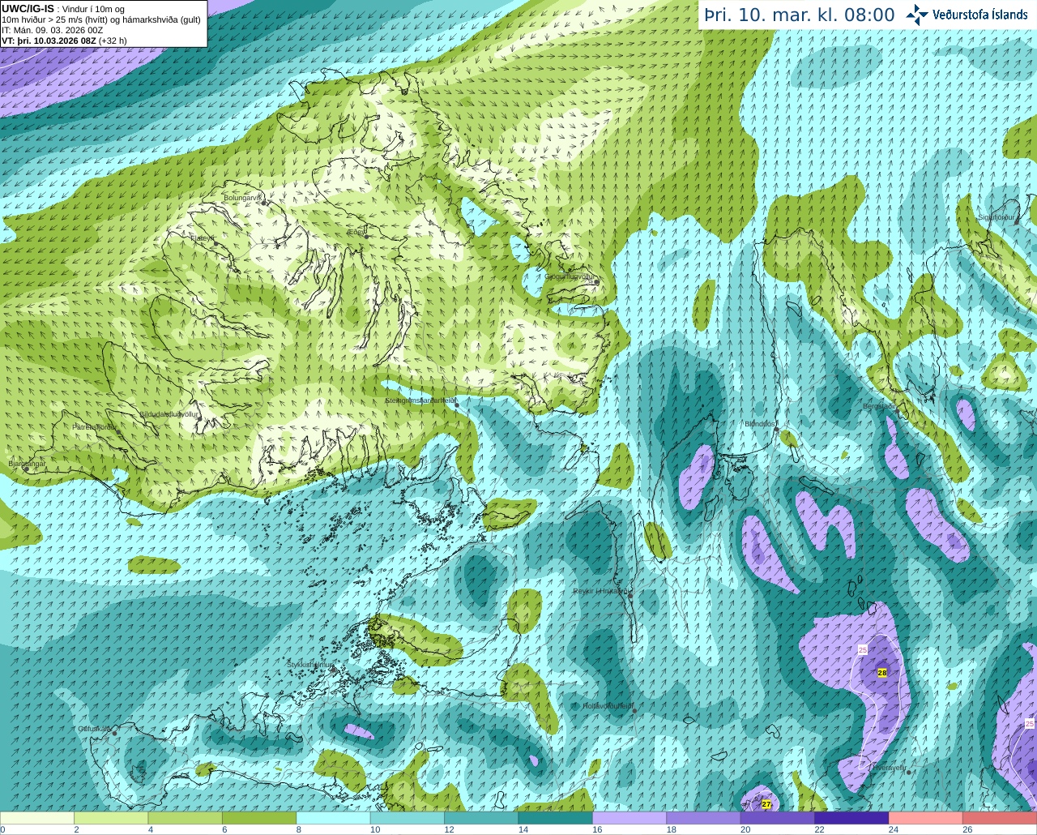The width and height of the screenshot is (1037, 835).
Task: Select the Hveravellir station label
Action: [x=890, y=767]
